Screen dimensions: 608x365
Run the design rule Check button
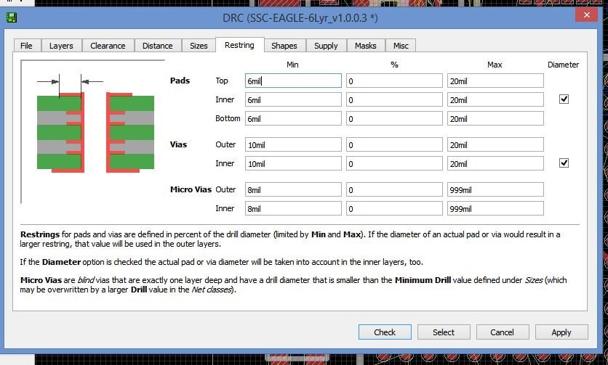coord(385,332)
